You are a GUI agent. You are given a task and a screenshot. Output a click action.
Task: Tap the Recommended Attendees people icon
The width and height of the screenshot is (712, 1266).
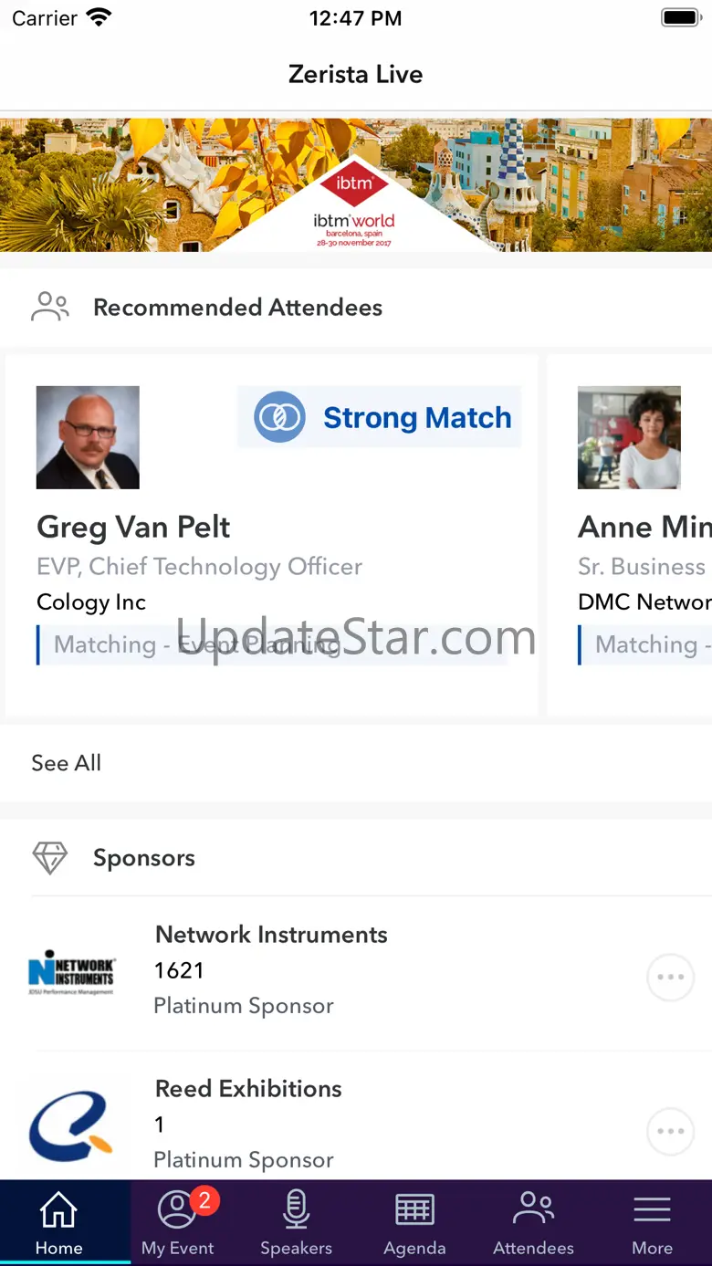50,307
